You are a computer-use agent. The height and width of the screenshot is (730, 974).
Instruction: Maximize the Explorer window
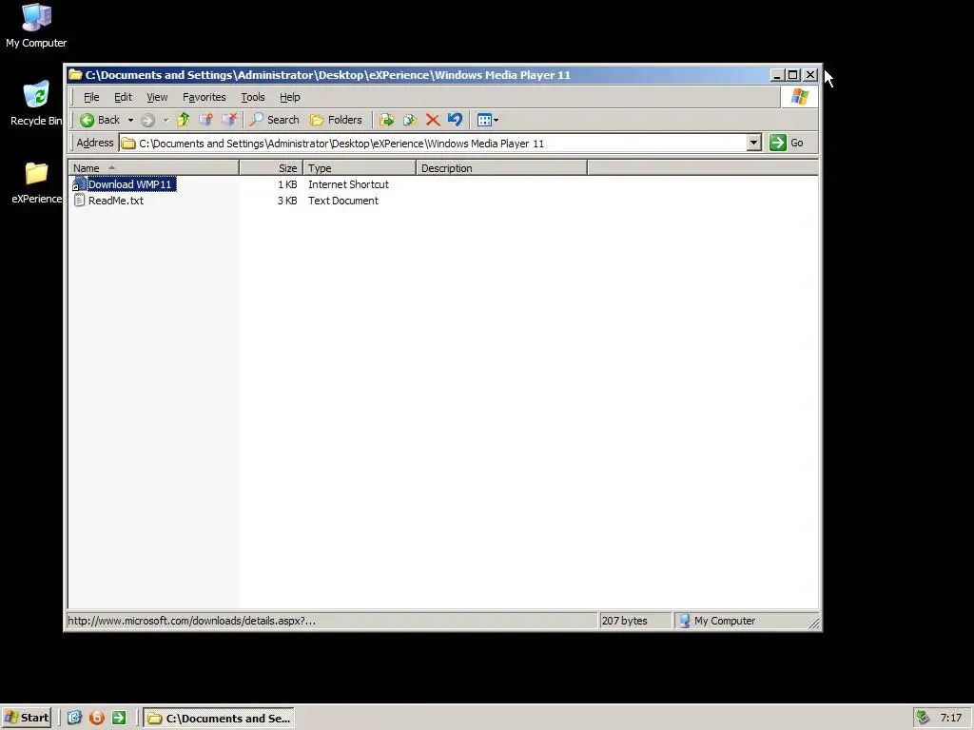click(793, 75)
